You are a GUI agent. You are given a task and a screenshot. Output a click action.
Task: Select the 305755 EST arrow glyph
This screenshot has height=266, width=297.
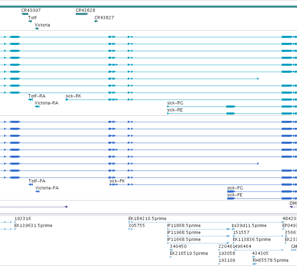coord(131,229)
